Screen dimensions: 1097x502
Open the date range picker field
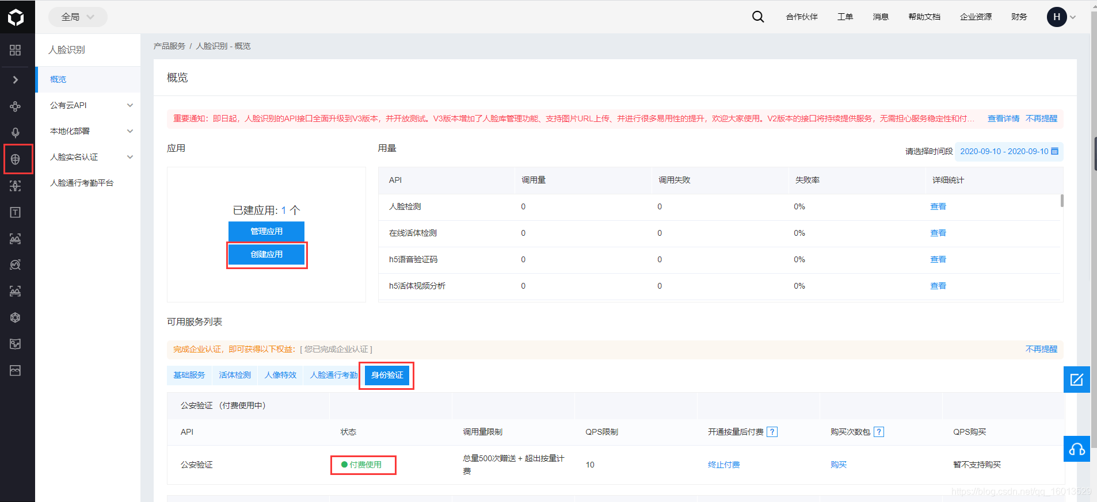(x=1009, y=151)
